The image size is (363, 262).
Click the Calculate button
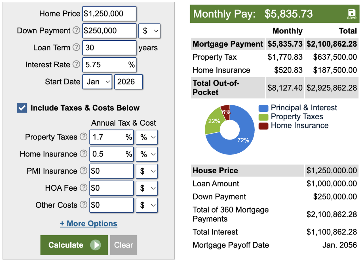tap(74, 245)
